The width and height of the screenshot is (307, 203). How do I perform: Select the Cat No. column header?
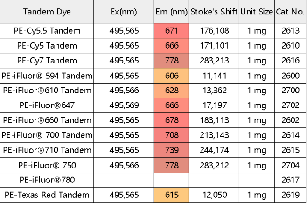(x=290, y=12)
